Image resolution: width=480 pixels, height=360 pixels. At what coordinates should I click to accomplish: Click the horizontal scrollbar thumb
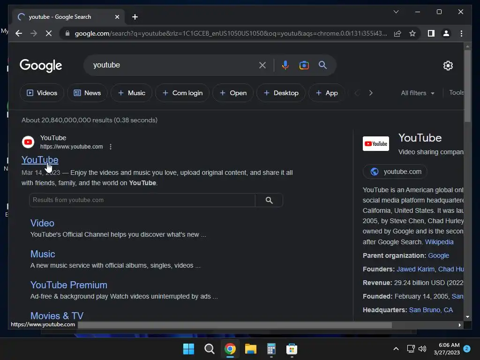[x=234, y=325]
